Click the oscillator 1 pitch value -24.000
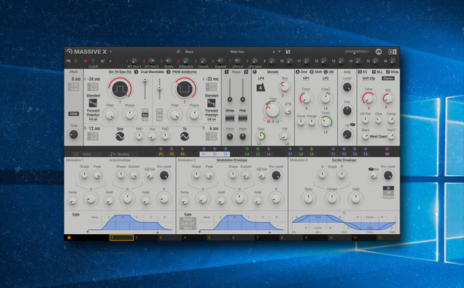The image size is (464, 288). point(93,79)
